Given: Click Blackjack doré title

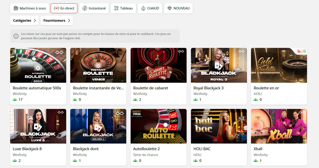Looking at the screenshot, I should click(86, 149).
